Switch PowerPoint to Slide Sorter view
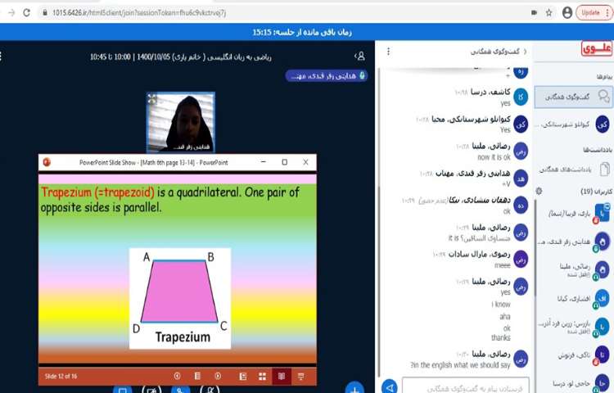This screenshot has width=614, height=393. tap(262, 376)
